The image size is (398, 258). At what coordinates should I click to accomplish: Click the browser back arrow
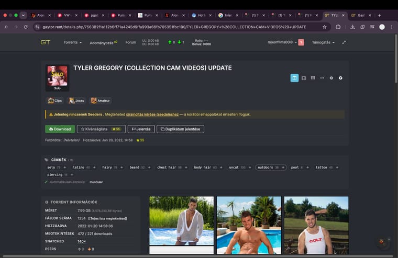pos(6,27)
